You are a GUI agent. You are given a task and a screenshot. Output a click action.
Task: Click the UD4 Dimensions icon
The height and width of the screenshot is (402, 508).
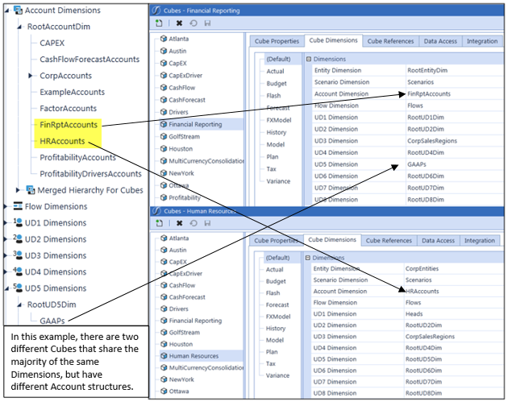[x=18, y=271]
